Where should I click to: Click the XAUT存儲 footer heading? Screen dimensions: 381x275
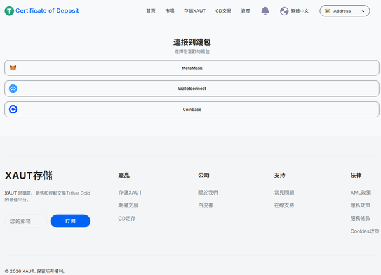pos(29,176)
